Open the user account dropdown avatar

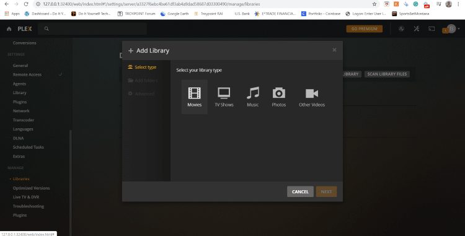point(451,28)
